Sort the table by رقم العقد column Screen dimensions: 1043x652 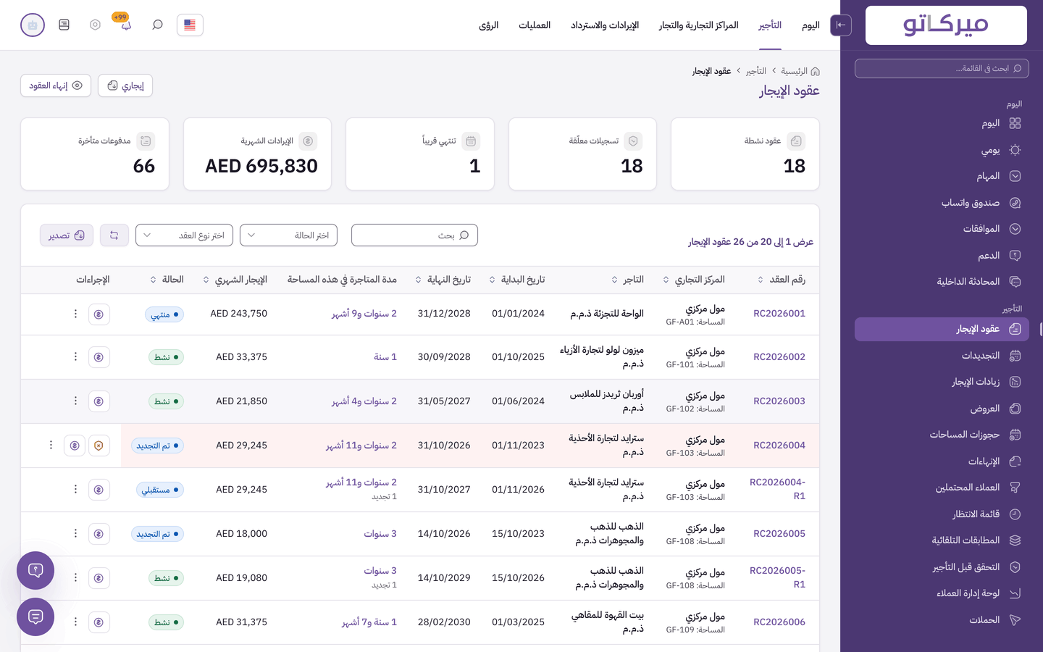point(782,280)
